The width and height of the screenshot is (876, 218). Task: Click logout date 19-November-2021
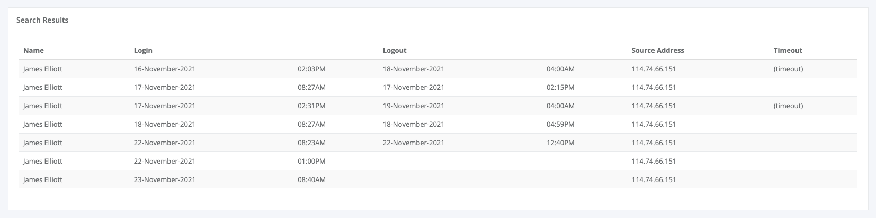tap(414, 106)
